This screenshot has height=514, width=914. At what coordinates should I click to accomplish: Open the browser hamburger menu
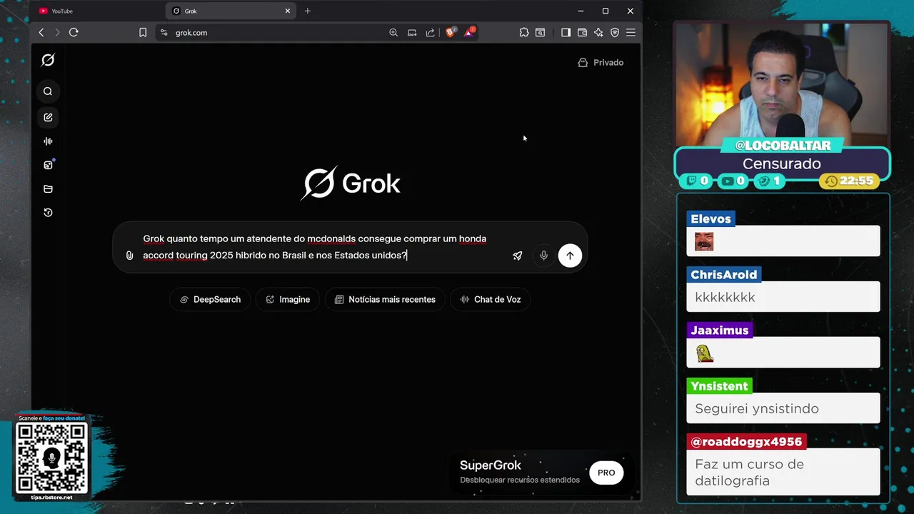tap(631, 32)
